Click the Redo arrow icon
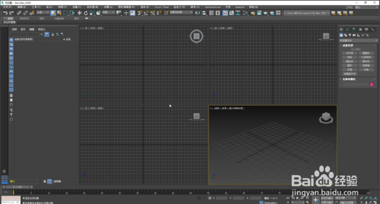Image resolution: width=380 pixels, height=204 pixels. pyautogui.click(x=11, y=13)
